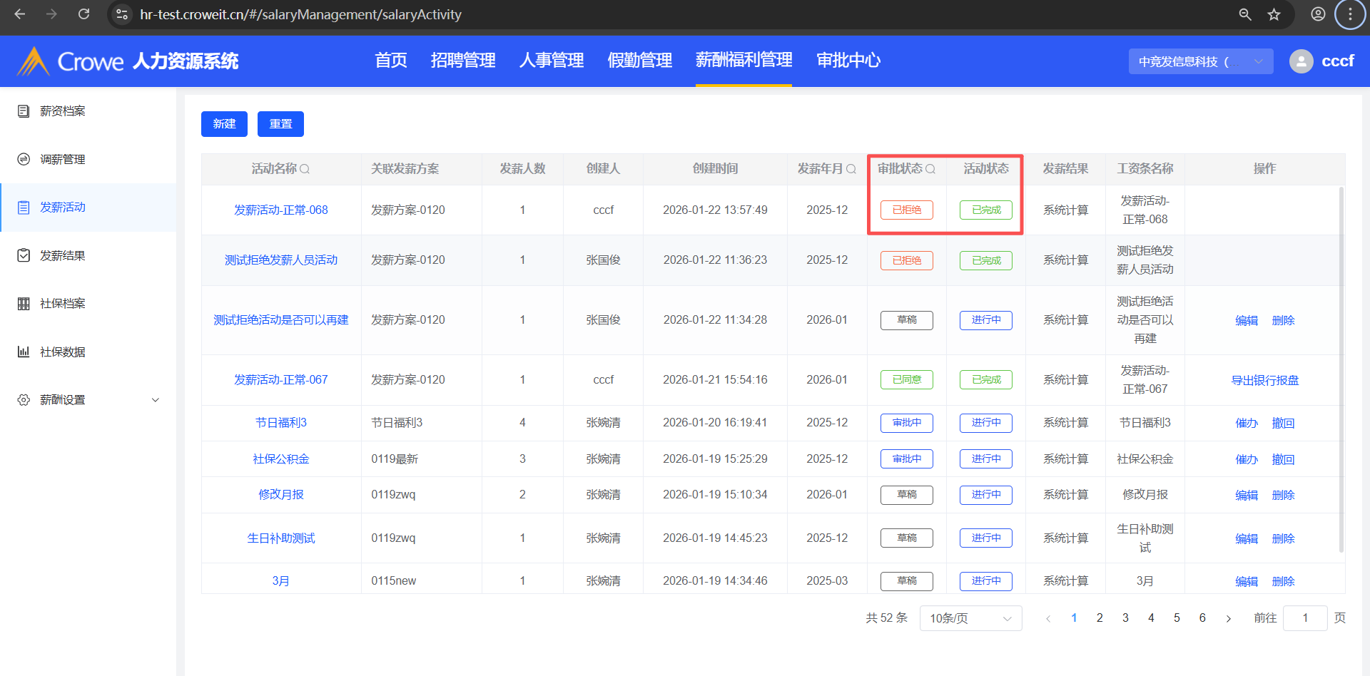
Task: Open 发薪活动-正常-068 activity link
Action: [x=281, y=210]
